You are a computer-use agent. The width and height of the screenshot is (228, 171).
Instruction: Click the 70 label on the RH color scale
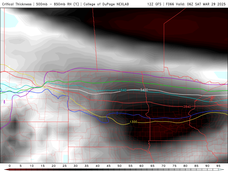coord(163,166)
